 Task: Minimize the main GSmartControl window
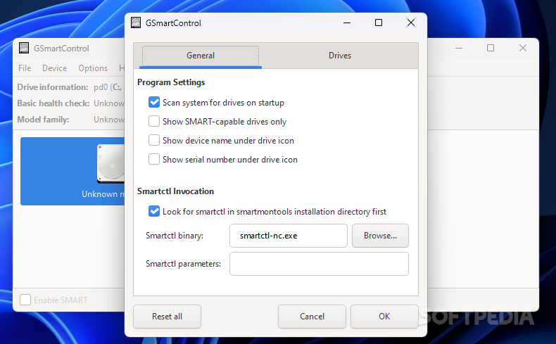coord(459,48)
